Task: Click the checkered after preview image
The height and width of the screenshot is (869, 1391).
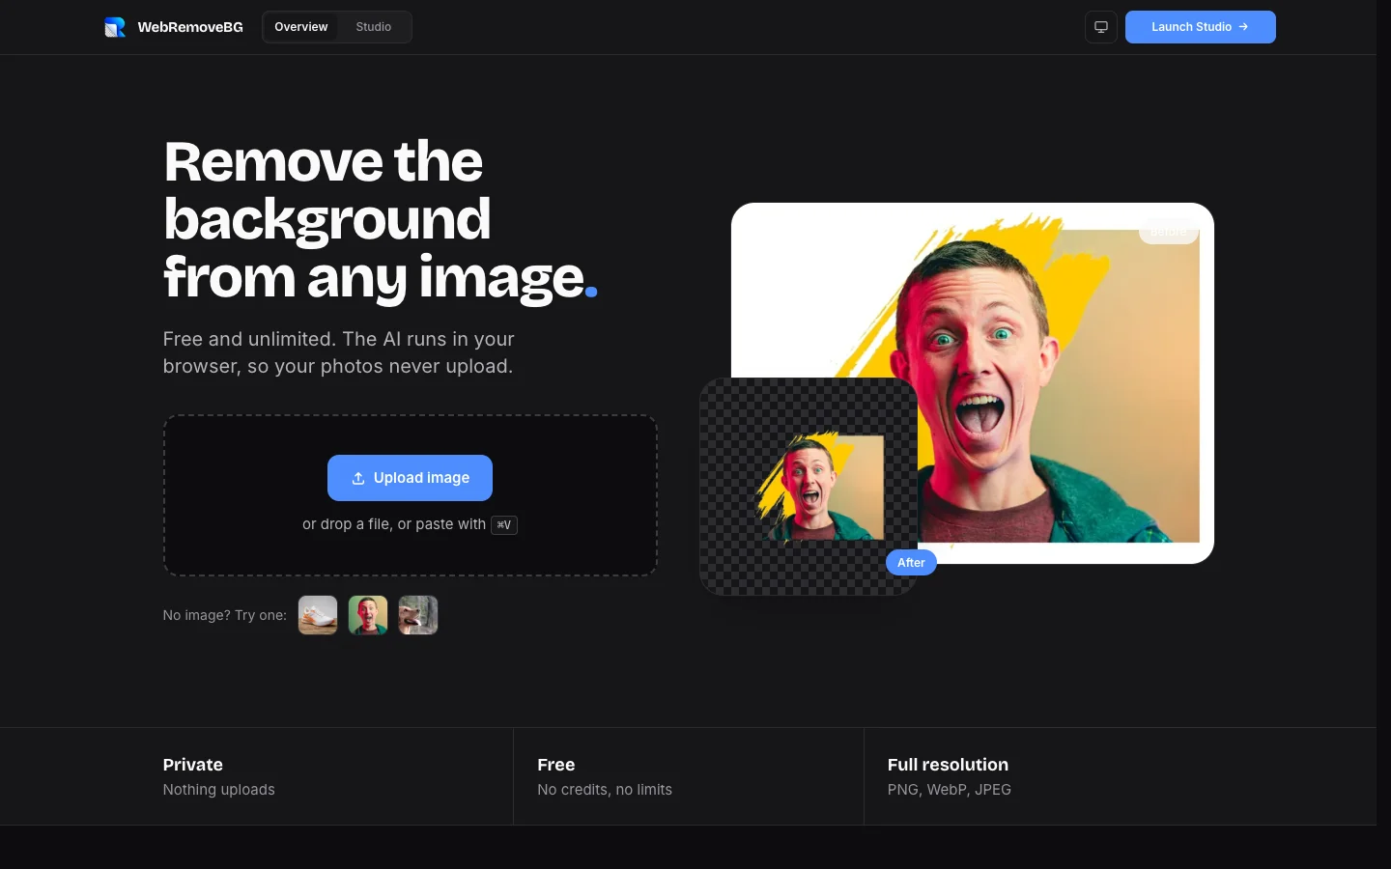Action: (x=809, y=487)
